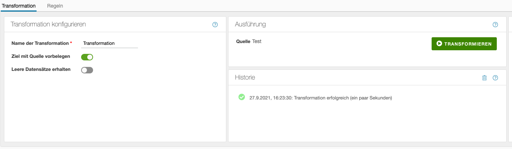Viewport: 512px width, 149px height.
Task: Disable Ziel mit Quelle vorbelegen toggle
Action: pyautogui.click(x=87, y=57)
